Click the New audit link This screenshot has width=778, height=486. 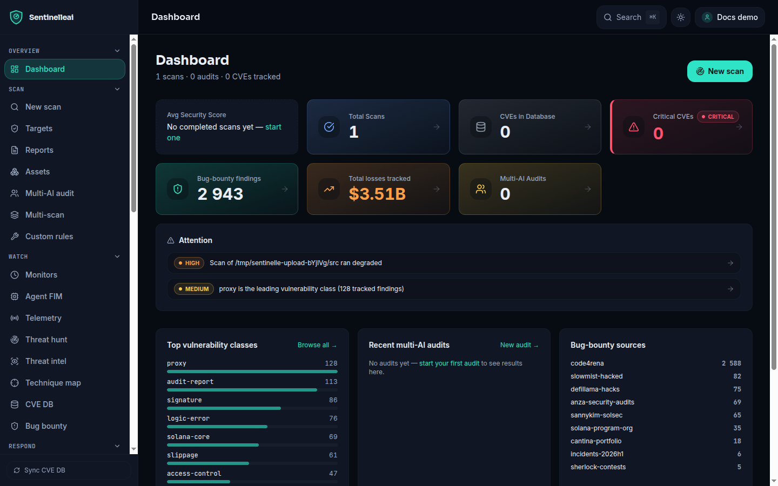click(519, 345)
